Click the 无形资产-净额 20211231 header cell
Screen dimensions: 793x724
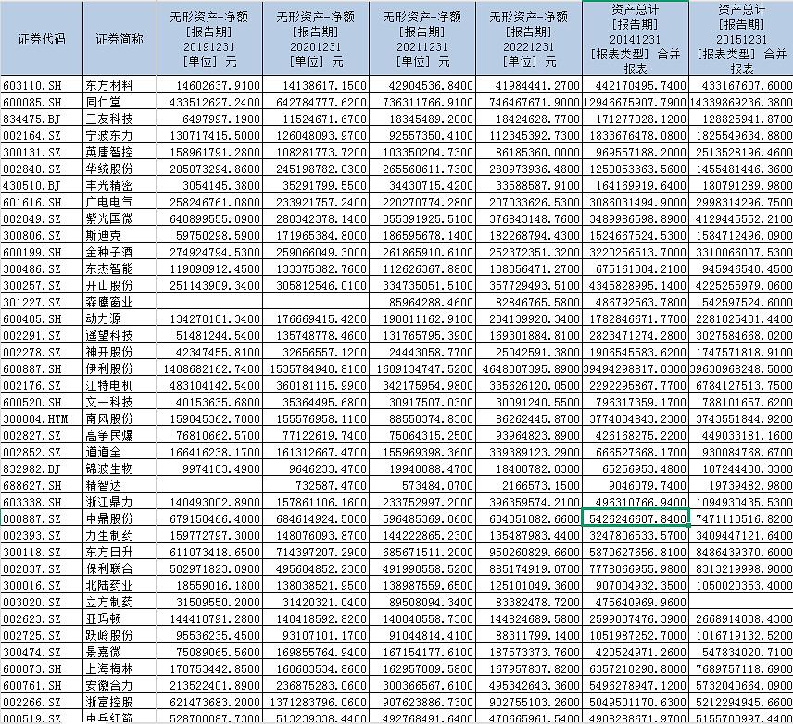(x=422, y=39)
